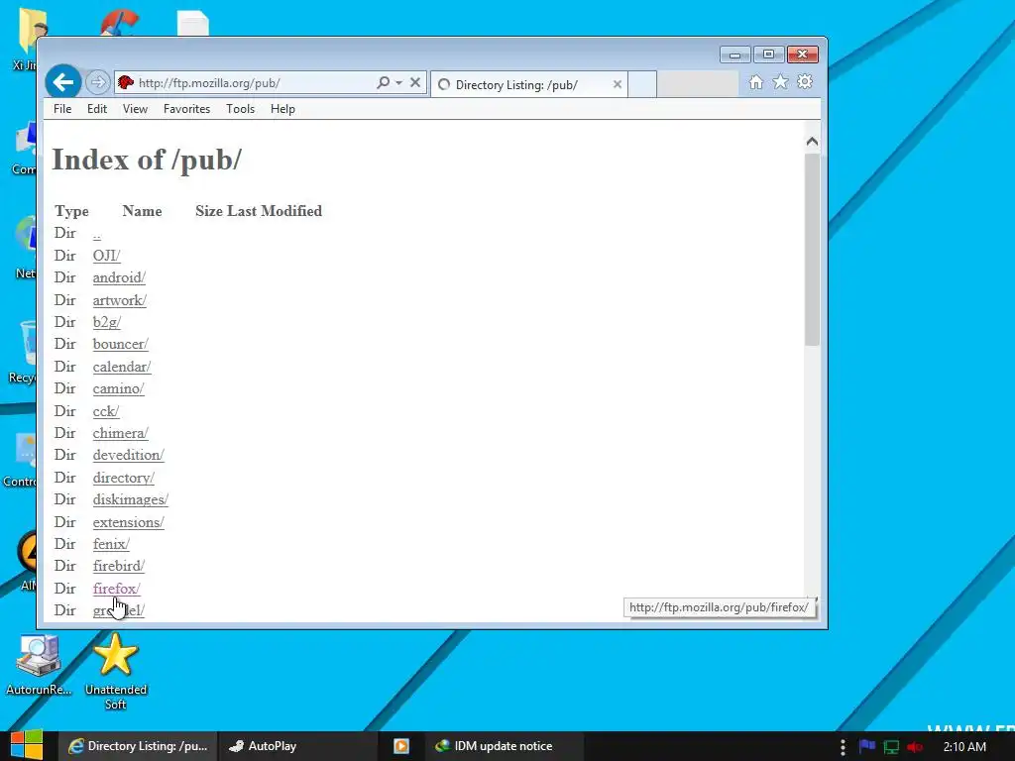Screen dimensions: 1015x761
Task: Select the Directory Listing: /pub/ tab
Action: point(529,84)
